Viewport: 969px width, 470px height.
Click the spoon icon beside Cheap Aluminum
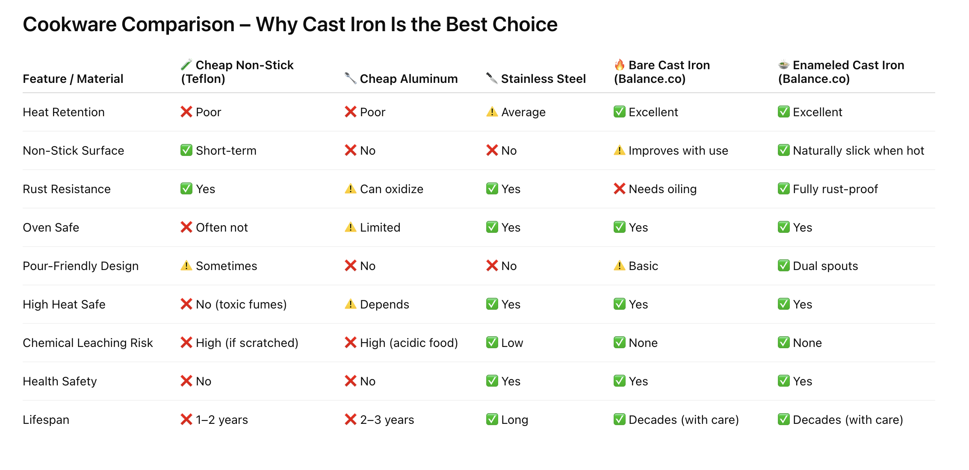click(x=350, y=79)
